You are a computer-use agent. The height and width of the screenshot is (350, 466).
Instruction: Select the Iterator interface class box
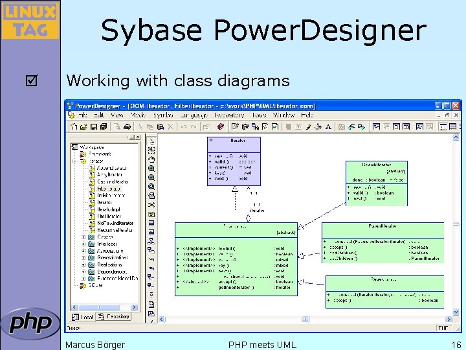pos(234,161)
